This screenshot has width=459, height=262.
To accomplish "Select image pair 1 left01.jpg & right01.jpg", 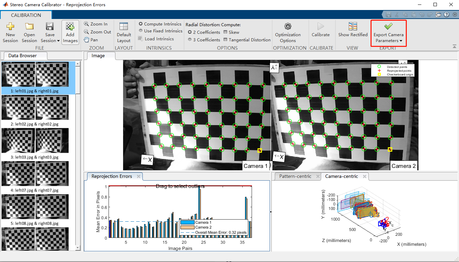I will [x=38, y=78].
